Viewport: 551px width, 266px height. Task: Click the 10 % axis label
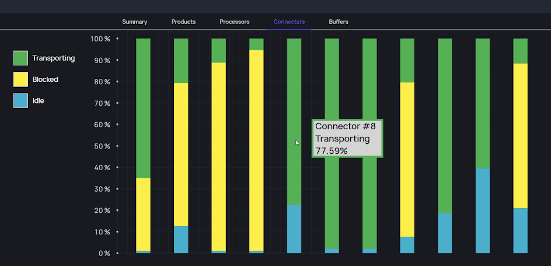pyautogui.click(x=102, y=232)
